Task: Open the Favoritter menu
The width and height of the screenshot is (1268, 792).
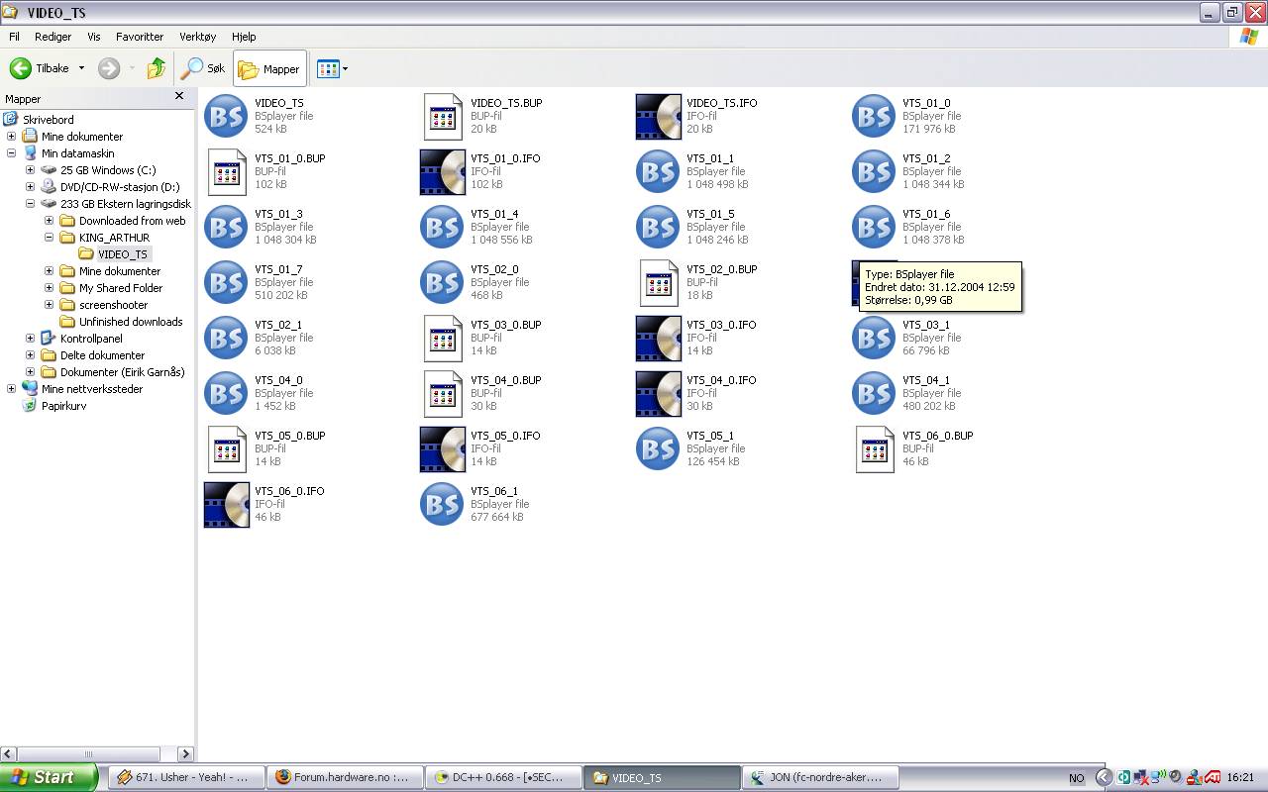Action: pyautogui.click(x=140, y=37)
